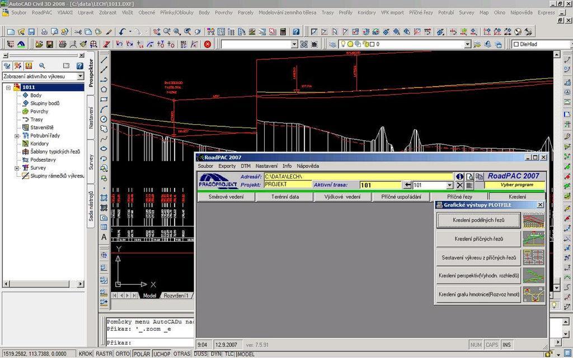Select the Circle draw tool icon
The width and height of the screenshot is (573, 358).
104,119
